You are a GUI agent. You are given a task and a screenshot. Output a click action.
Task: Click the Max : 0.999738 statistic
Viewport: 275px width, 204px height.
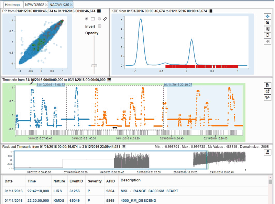pos(194,147)
